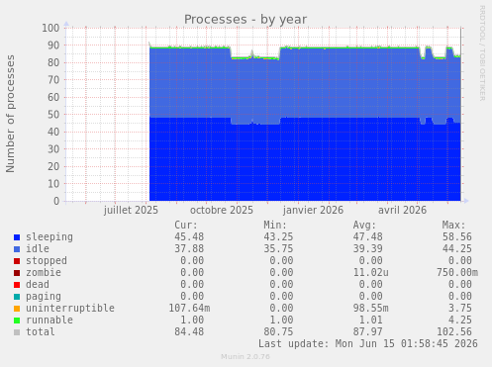
Task: Click the 'Processes - by year' title
Action: pos(246,20)
